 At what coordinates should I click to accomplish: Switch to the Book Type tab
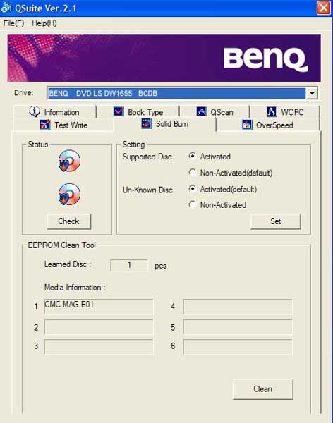click(138, 111)
